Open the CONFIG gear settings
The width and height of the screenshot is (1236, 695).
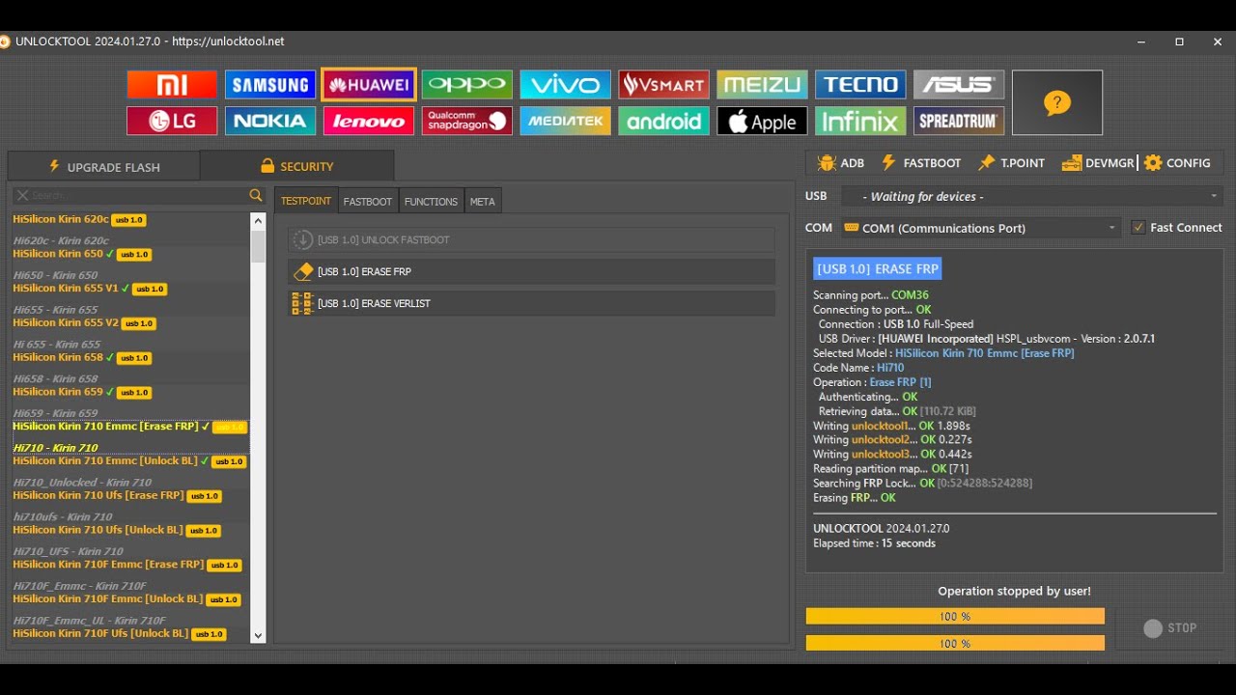tap(1177, 163)
